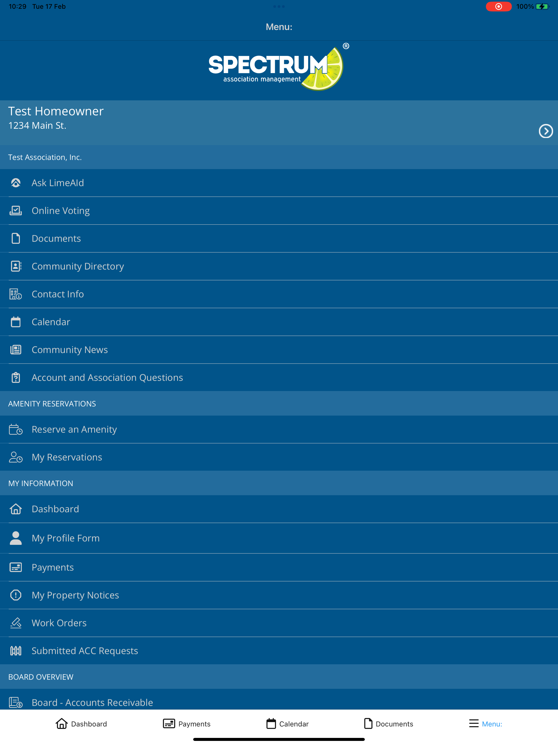Tap the Dashboard house icon in menu list
The width and height of the screenshot is (558, 745).
(16, 509)
